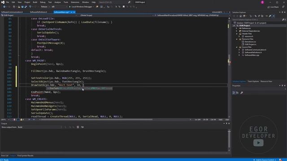Open the user account avatar
Screen dimensions: 287x161
[x=262, y=2]
